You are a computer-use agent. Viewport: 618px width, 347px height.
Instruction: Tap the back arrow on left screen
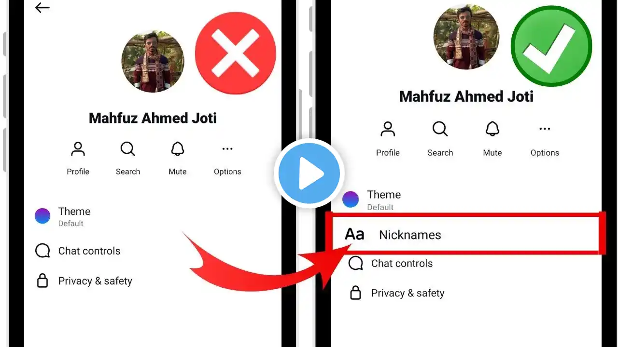42,8
